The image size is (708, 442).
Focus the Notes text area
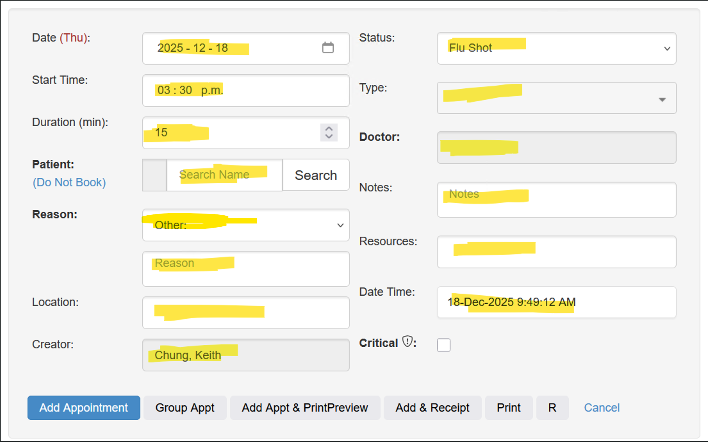click(556, 200)
